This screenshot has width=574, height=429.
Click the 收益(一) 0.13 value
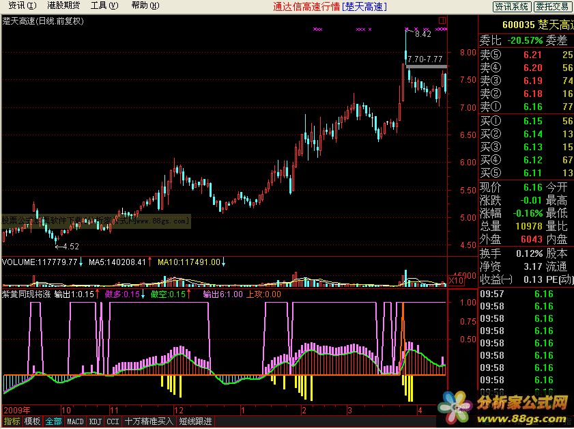533,279
